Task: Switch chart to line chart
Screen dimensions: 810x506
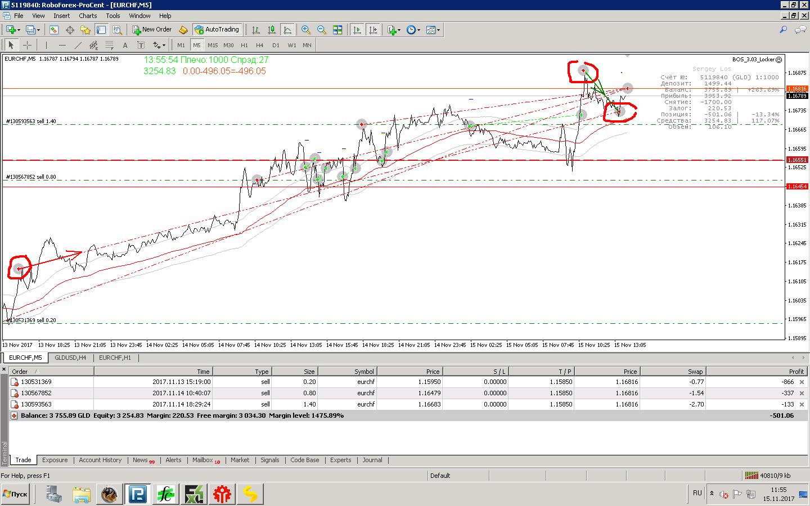Action: point(287,30)
